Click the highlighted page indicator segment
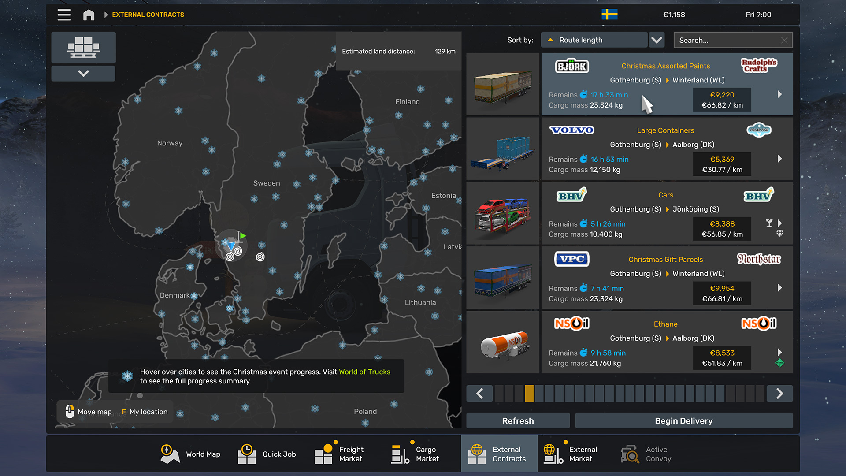The width and height of the screenshot is (846, 476). pos(529,393)
